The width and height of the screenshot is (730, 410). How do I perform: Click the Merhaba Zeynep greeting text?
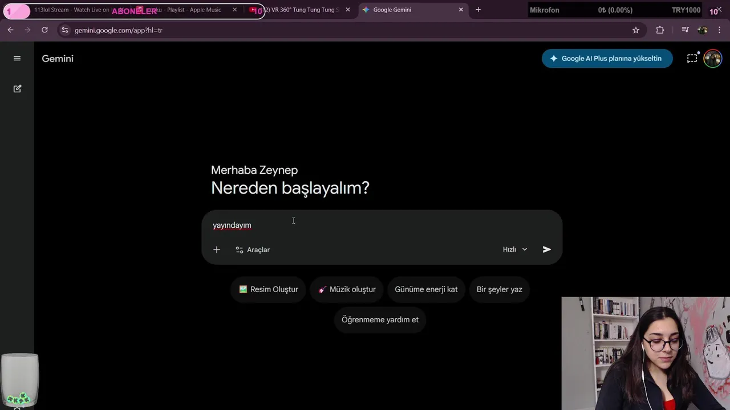coord(254,170)
